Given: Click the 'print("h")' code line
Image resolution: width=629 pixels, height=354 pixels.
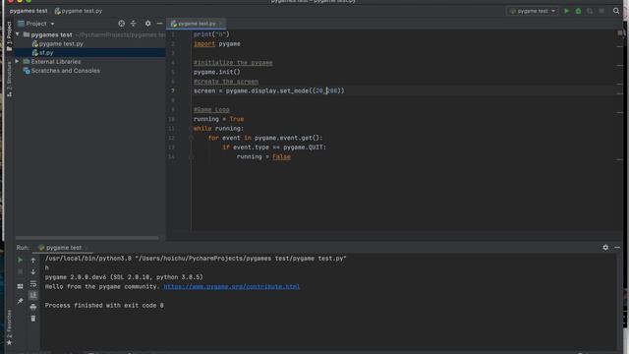Looking at the screenshot, I should tap(211, 34).
